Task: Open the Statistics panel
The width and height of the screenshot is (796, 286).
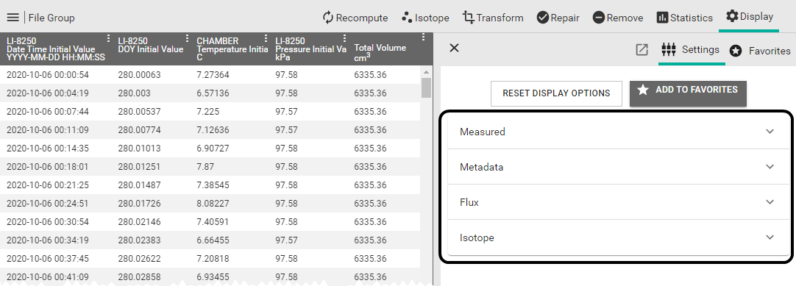Action: pyautogui.click(x=684, y=18)
